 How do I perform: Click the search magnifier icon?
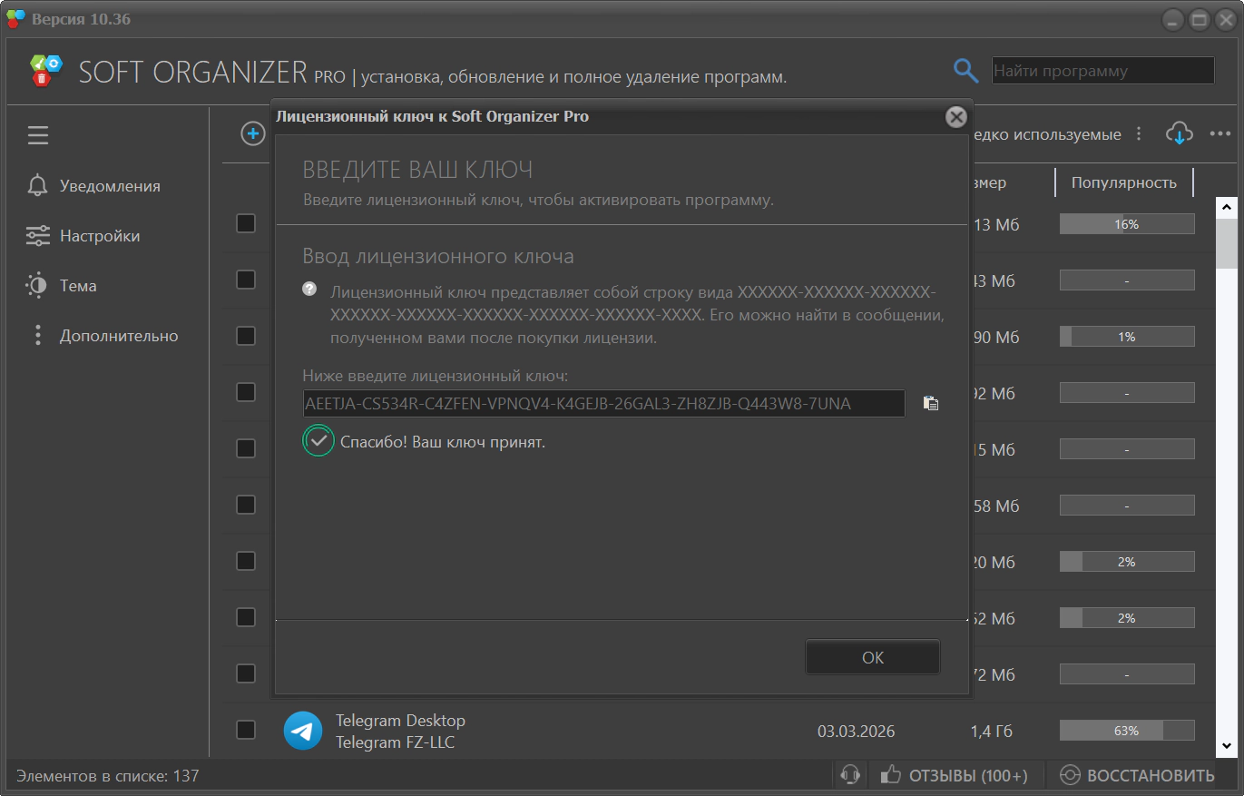click(965, 71)
